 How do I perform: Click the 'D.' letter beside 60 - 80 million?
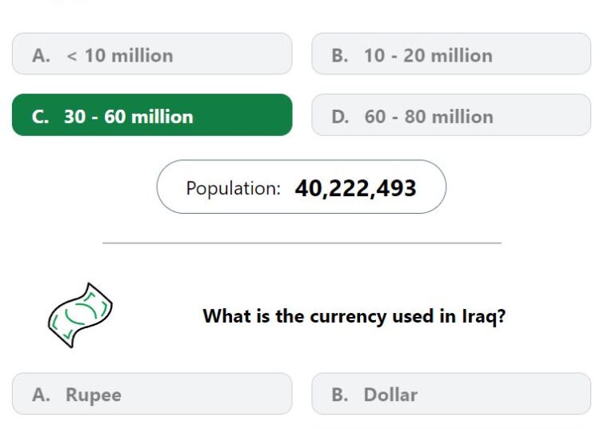[x=341, y=117]
